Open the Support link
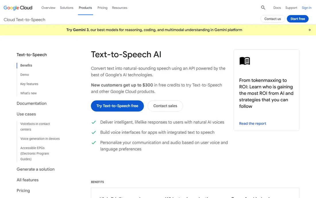Image resolution: width=316 pixels, height=198 pixels. pos(291,8)
